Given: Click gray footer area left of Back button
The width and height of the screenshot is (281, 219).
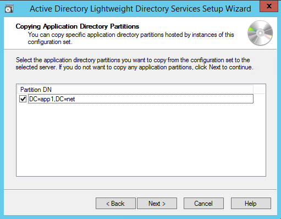Looking at the screenshot, I should coord(49,204).
